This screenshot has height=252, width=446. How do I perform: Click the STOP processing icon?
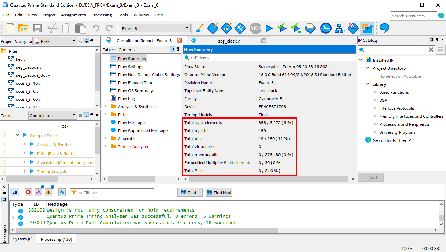click(255, 28)
